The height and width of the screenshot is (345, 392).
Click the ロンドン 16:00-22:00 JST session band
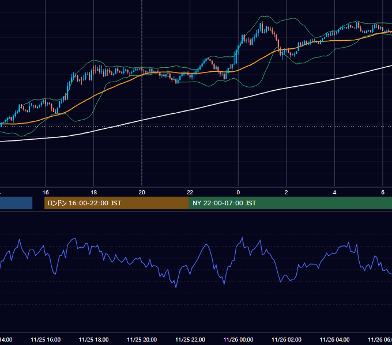116,203
